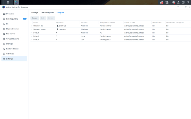Open the widgets panel icon
The width and height of the screenshot is (191, 119).
pyautogui.click(x=183, y=2)
